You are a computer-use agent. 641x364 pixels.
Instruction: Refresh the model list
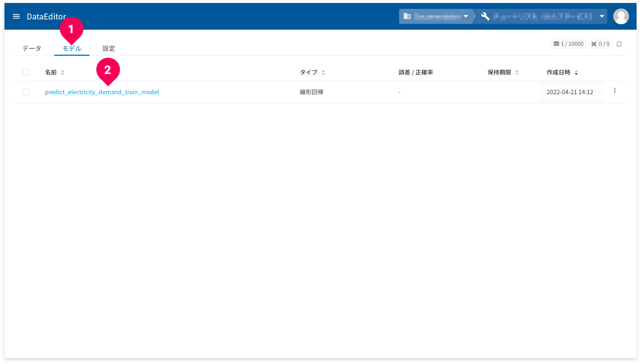coord(619,44)
